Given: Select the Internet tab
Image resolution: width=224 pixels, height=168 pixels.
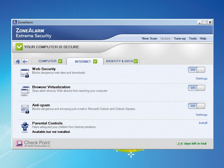Looking at the screenshot, I should click(85, 61).
